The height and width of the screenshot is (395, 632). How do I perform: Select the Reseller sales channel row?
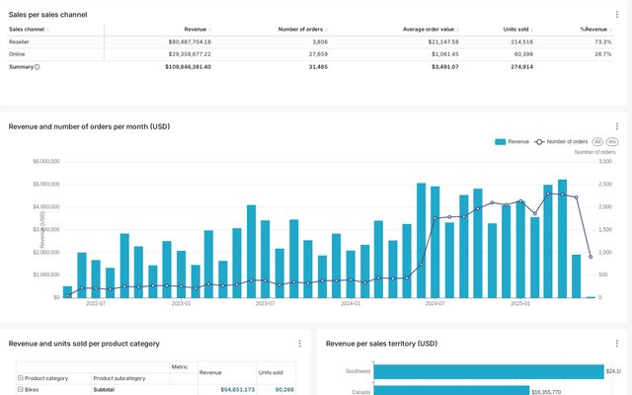[310, 41]
